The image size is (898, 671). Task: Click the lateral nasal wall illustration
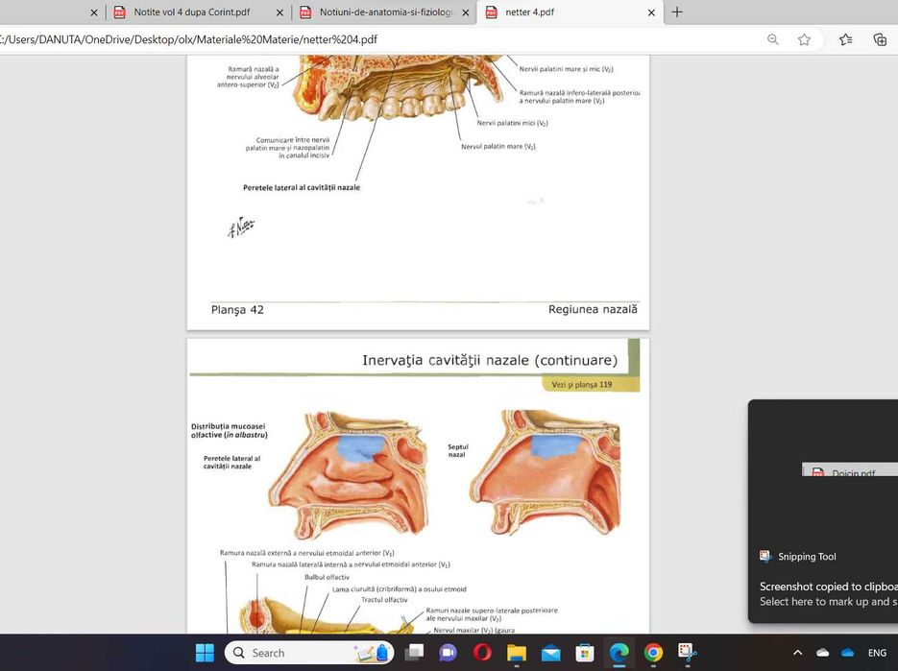[349, 475]
